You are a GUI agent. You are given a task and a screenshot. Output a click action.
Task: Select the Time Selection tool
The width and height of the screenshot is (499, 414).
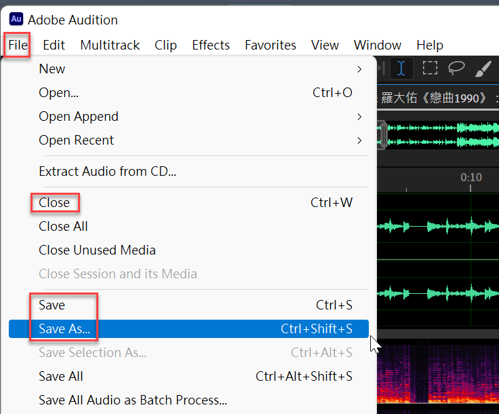401,68
